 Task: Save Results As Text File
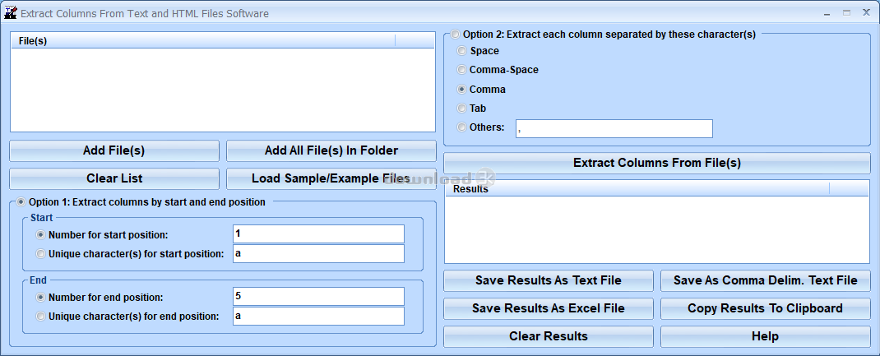click(549, 280)
